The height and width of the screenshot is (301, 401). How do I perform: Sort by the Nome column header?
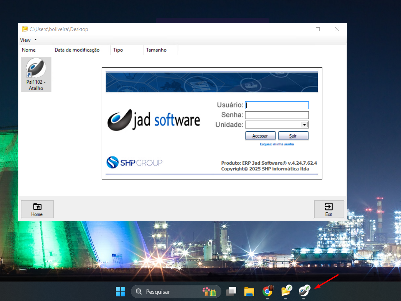(29, 50)
